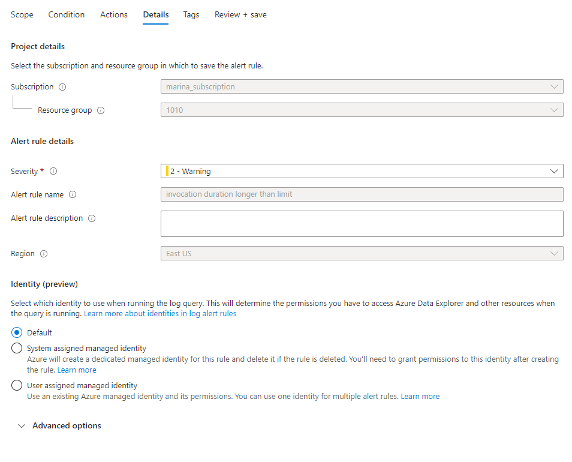The width and height of the screenshot is (572, 462).
Task: Click the Subscription info icon
Action: 62,87
